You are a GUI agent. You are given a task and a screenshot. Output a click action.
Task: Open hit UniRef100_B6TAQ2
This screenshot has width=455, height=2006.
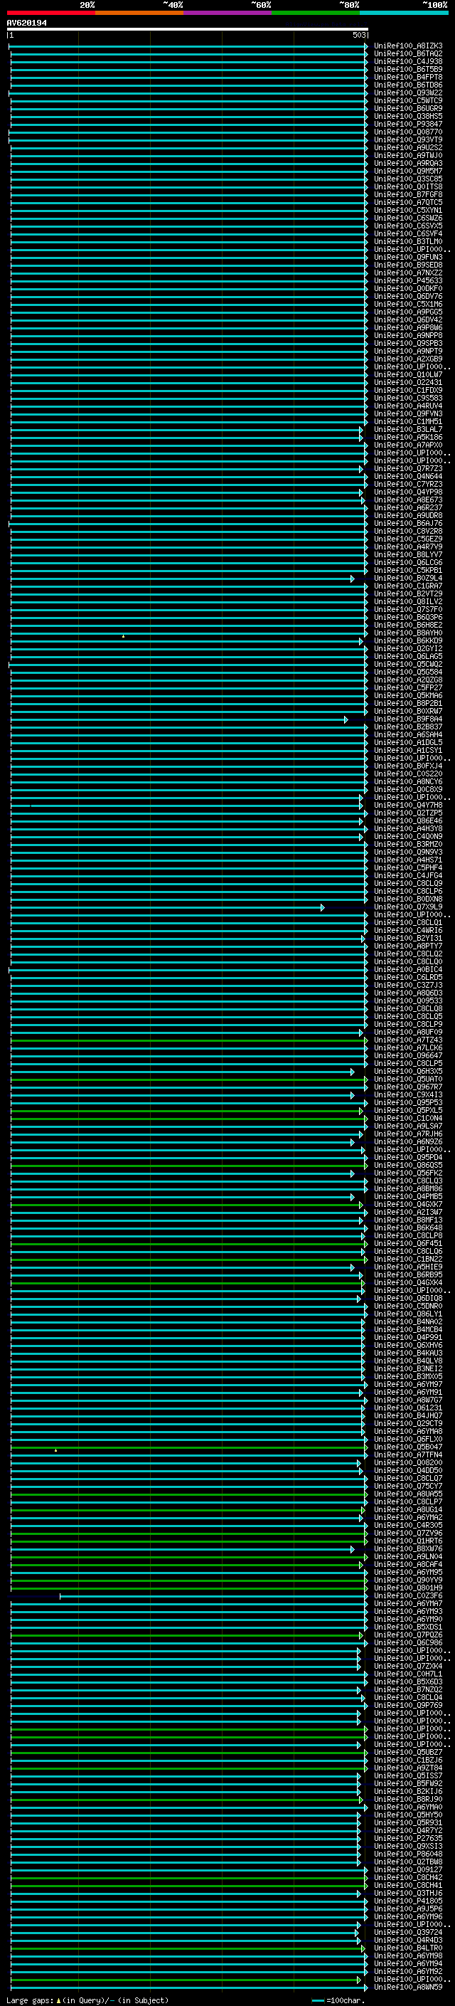pos(408,54)
